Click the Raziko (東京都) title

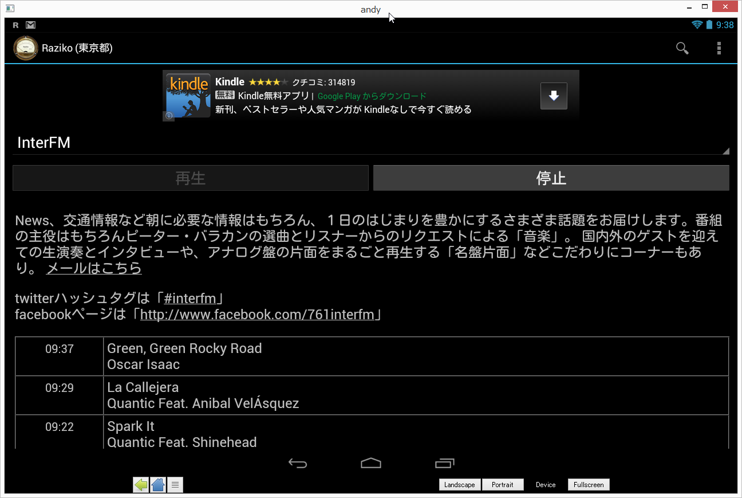(77, 48)
